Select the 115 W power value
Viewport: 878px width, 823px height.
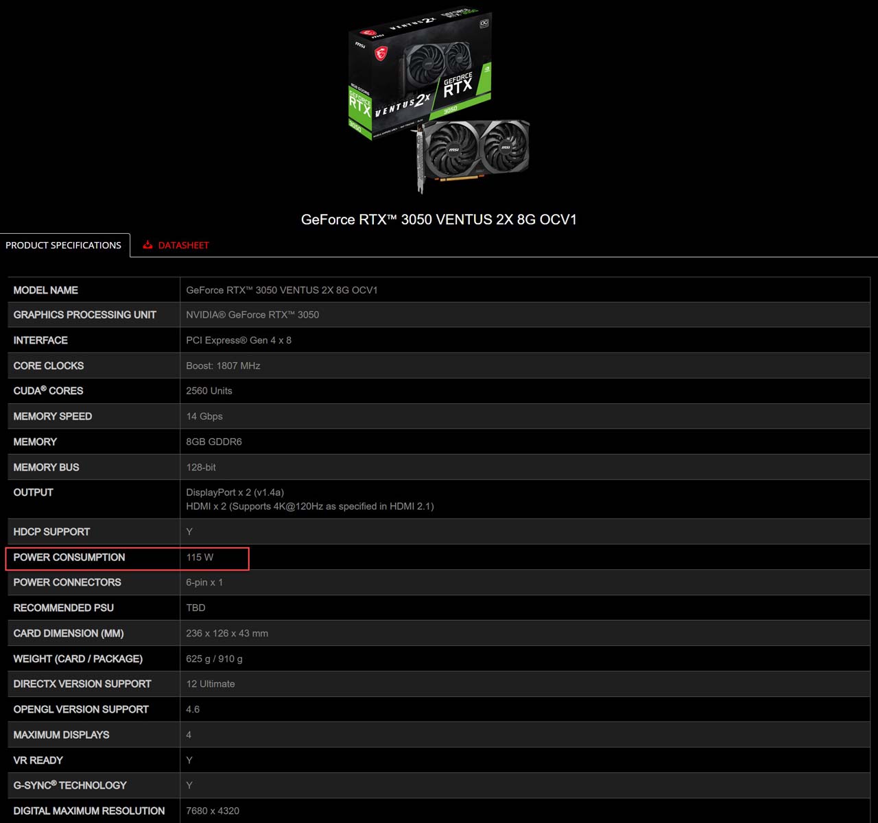(198, 558)
